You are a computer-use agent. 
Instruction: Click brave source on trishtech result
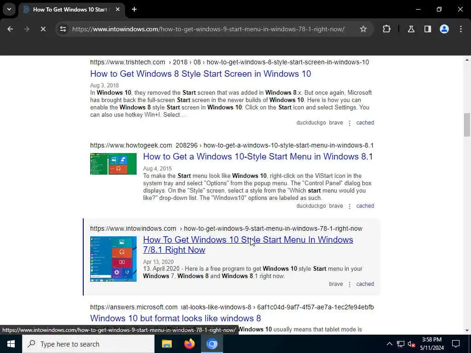(x=336, y=122)
